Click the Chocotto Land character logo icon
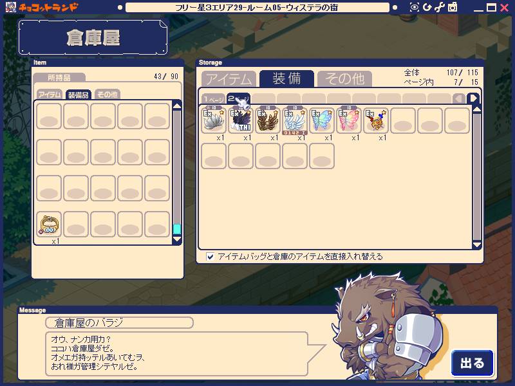This screenshot has height=386, width=515. pos(11,7)
